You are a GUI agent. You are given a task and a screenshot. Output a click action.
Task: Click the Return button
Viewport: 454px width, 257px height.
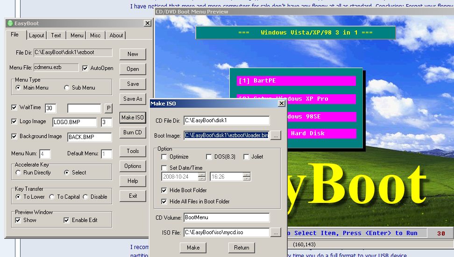241,248
